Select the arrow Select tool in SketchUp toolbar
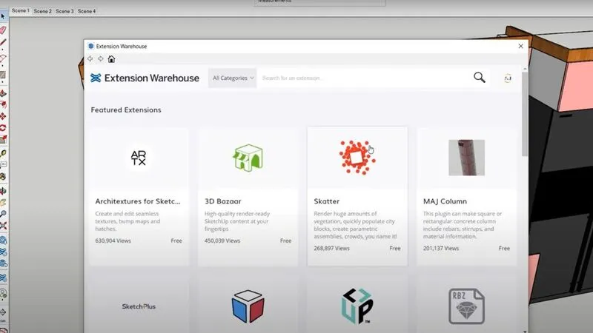 pos(3,16)
